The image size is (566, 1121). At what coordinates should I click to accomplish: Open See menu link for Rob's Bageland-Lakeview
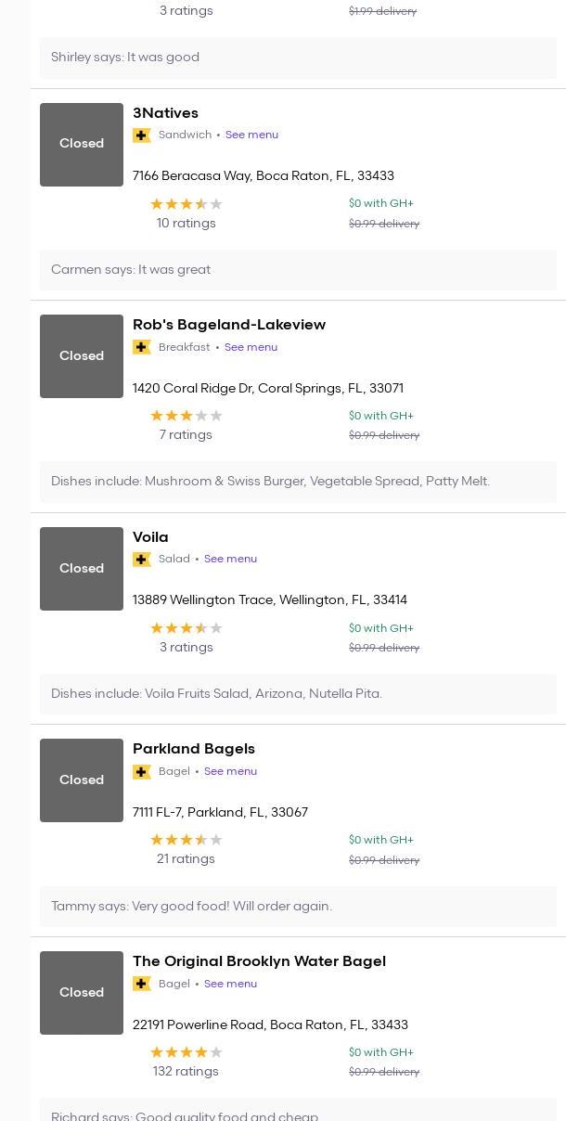point(251,347)
